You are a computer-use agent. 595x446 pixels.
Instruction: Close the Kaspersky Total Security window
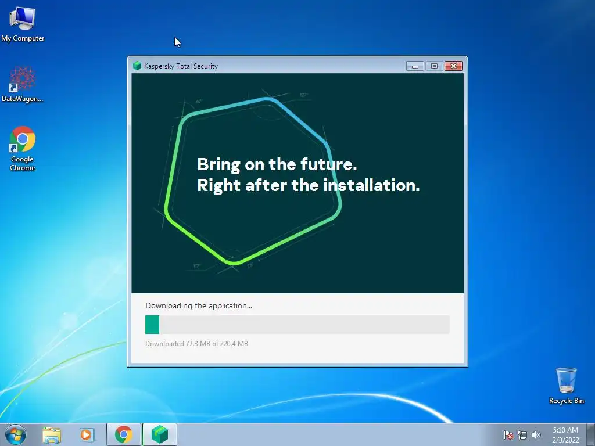pyautogui.click(x=453, y=66)
